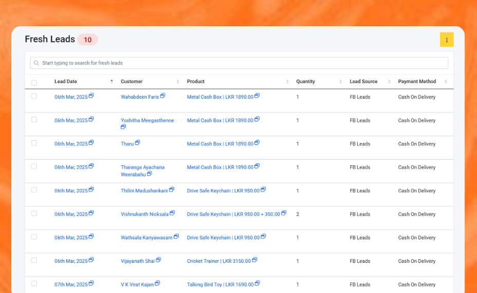Copy icon next to Wahabdeen Faris name
This screenshot has width=477, height=293.
tap(163, 96)
